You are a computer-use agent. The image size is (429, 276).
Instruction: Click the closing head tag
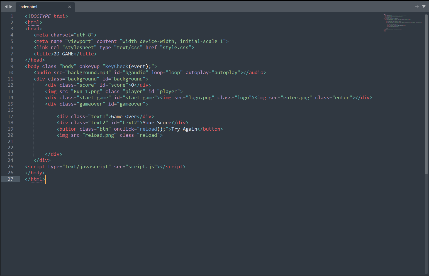(x=35, y=60)
